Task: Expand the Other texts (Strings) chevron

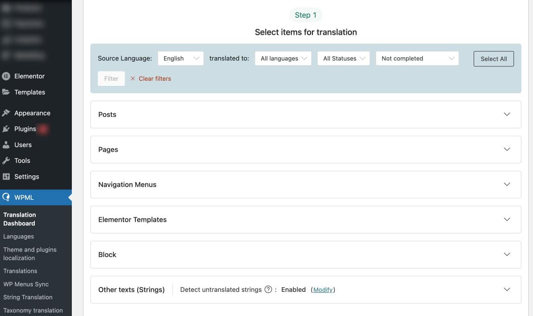Action: (507, 290)
